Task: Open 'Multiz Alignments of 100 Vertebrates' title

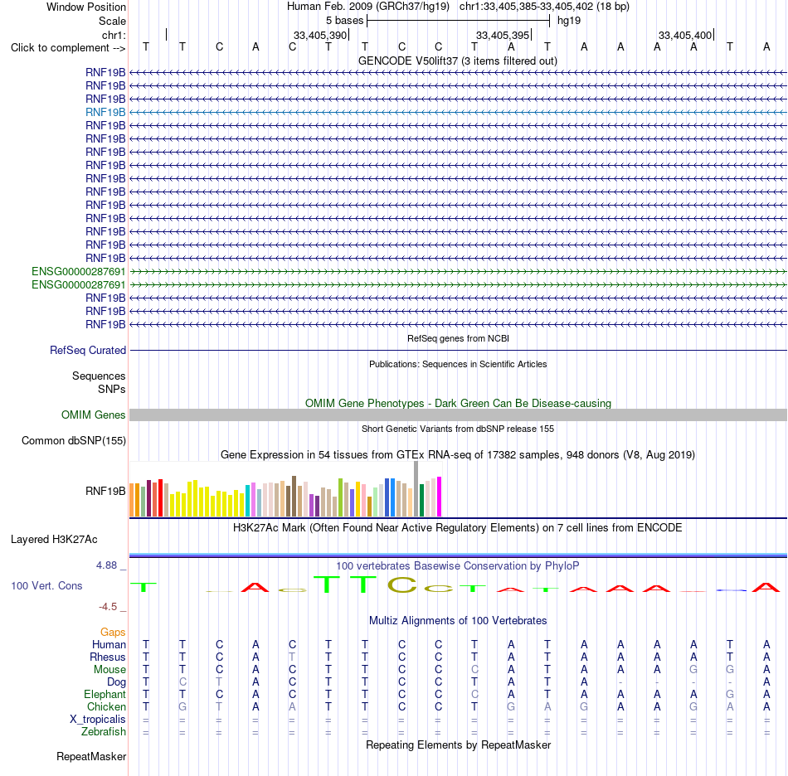Action: (458, 621)
